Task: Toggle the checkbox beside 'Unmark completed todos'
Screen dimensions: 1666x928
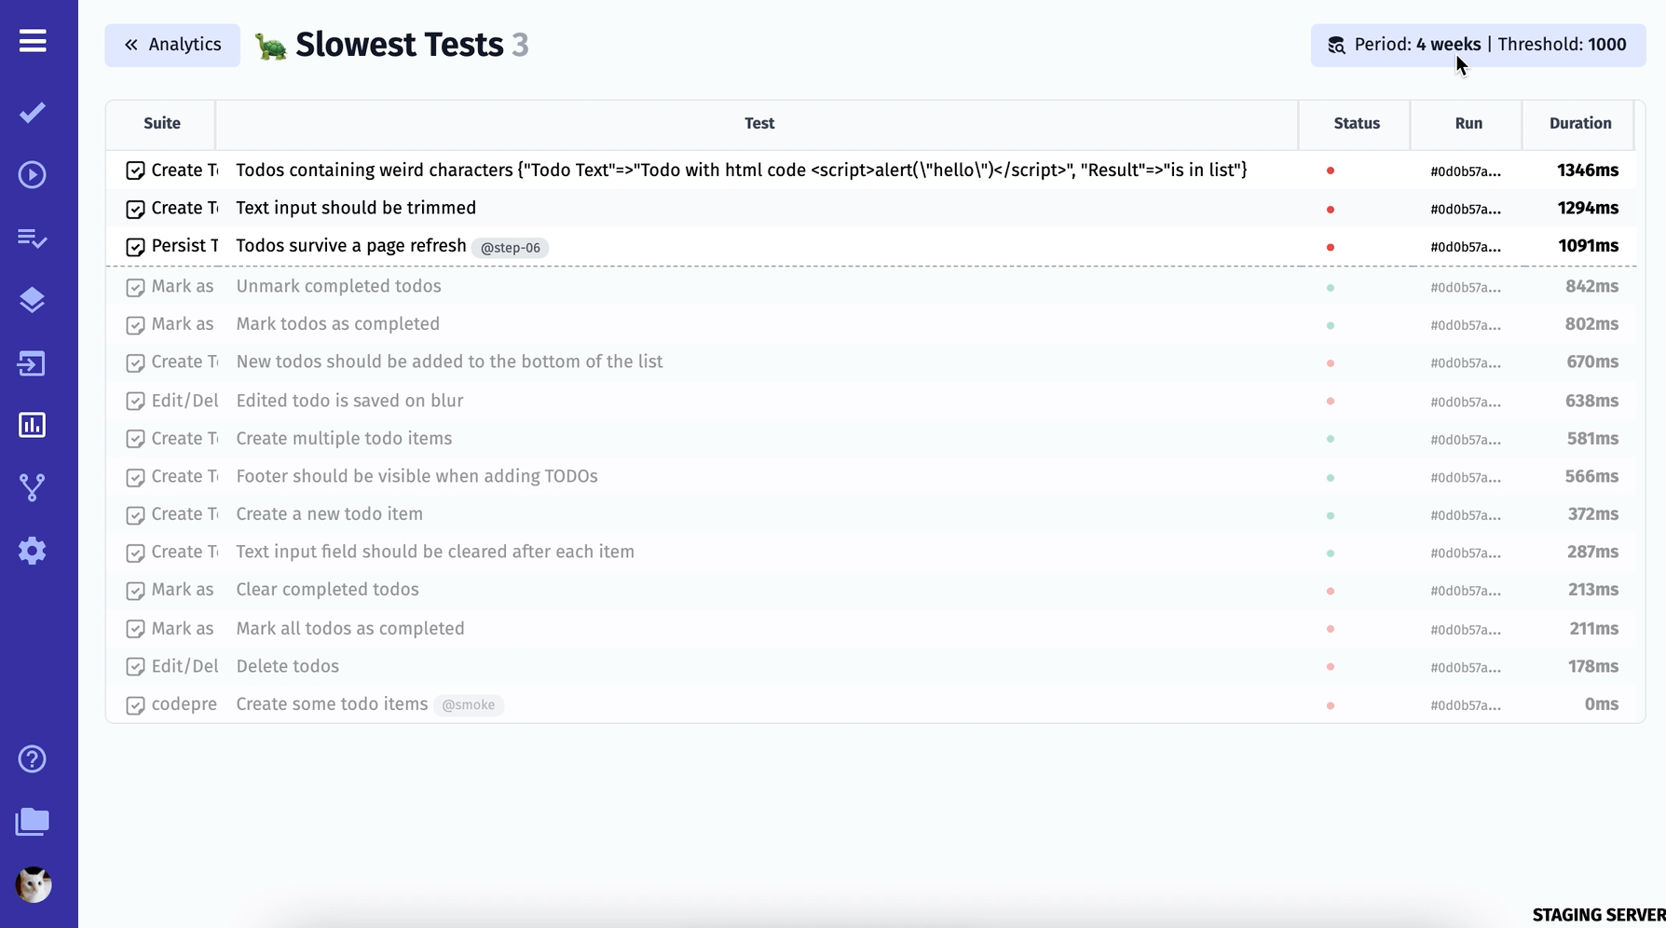Action: (135, 287)
